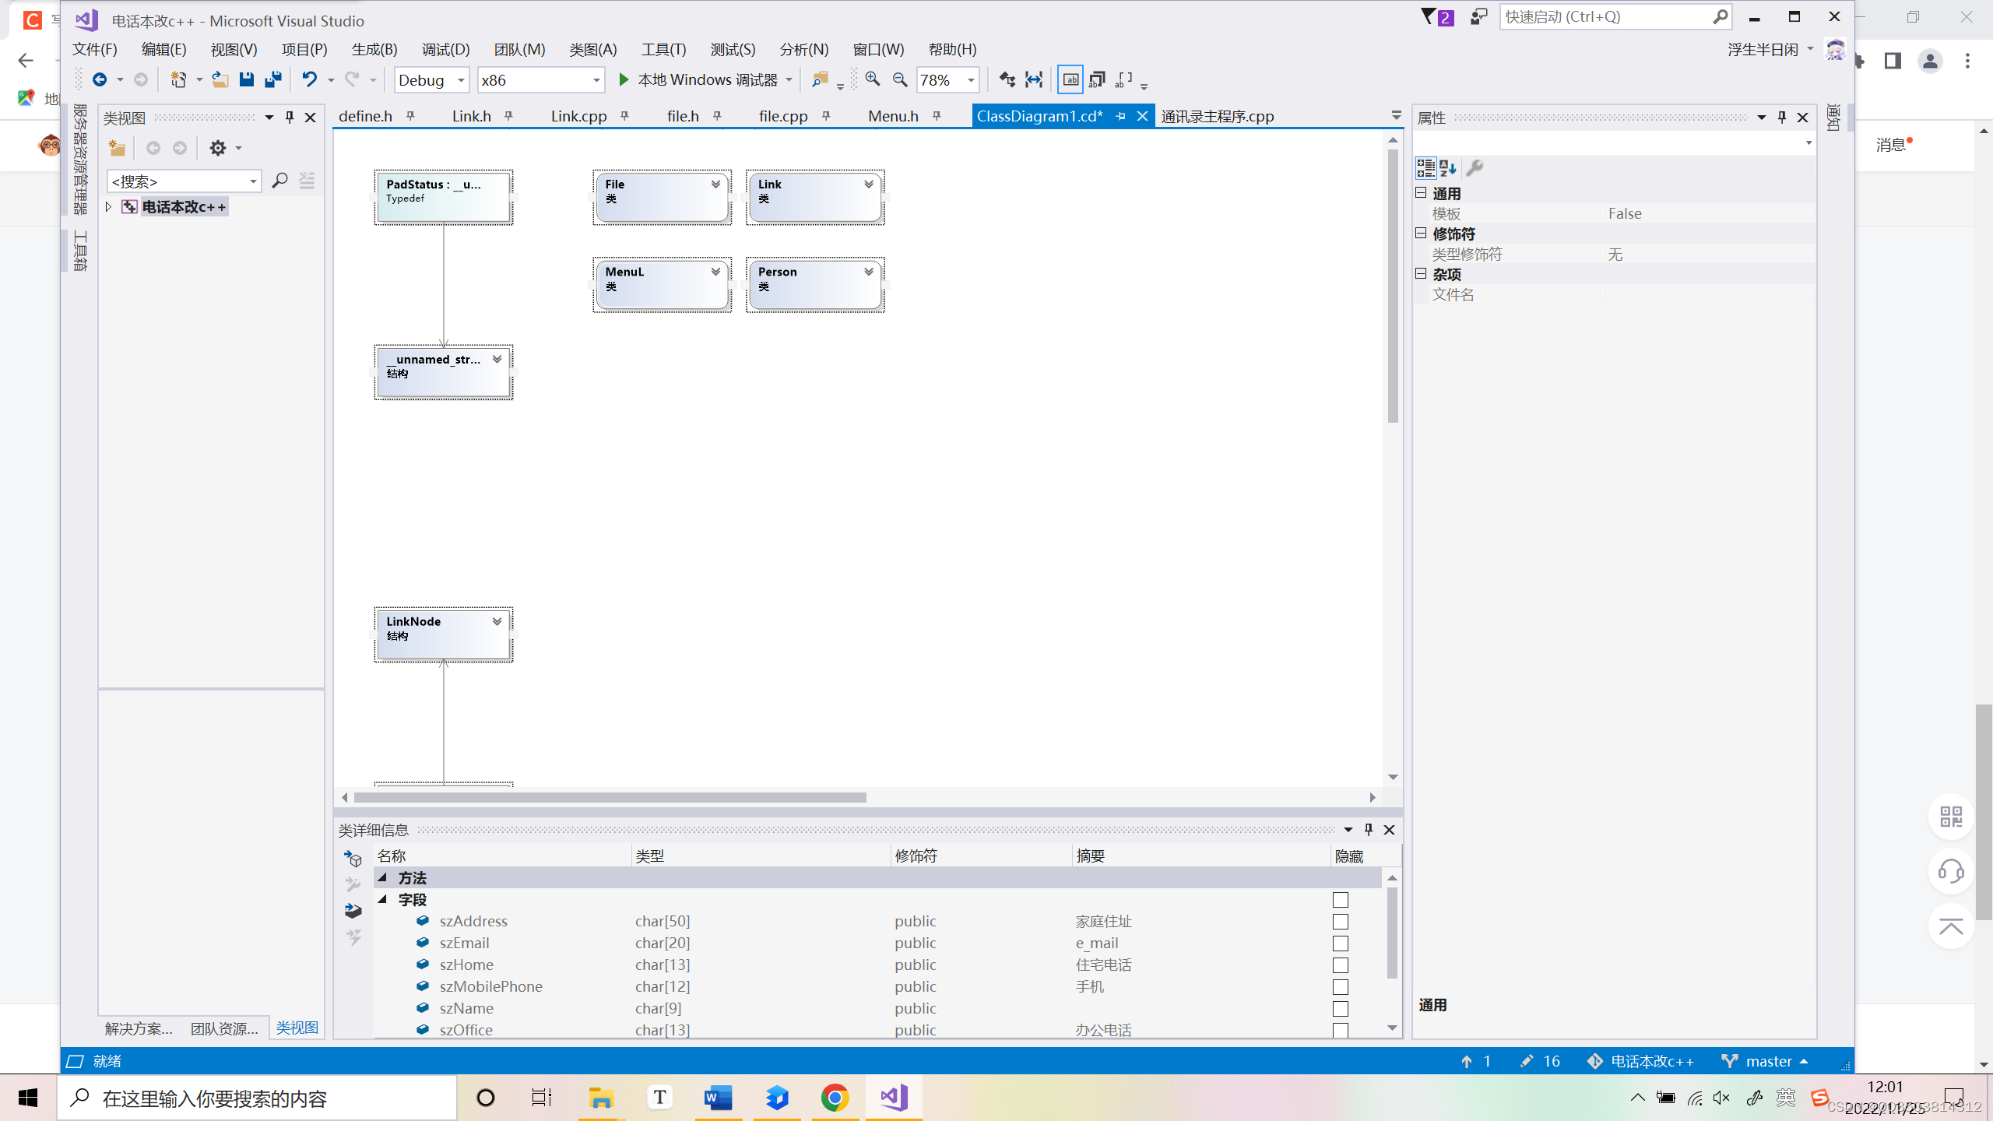
Task: Sort properties alphabetically icon
Action: click(x=1448, y=168)
